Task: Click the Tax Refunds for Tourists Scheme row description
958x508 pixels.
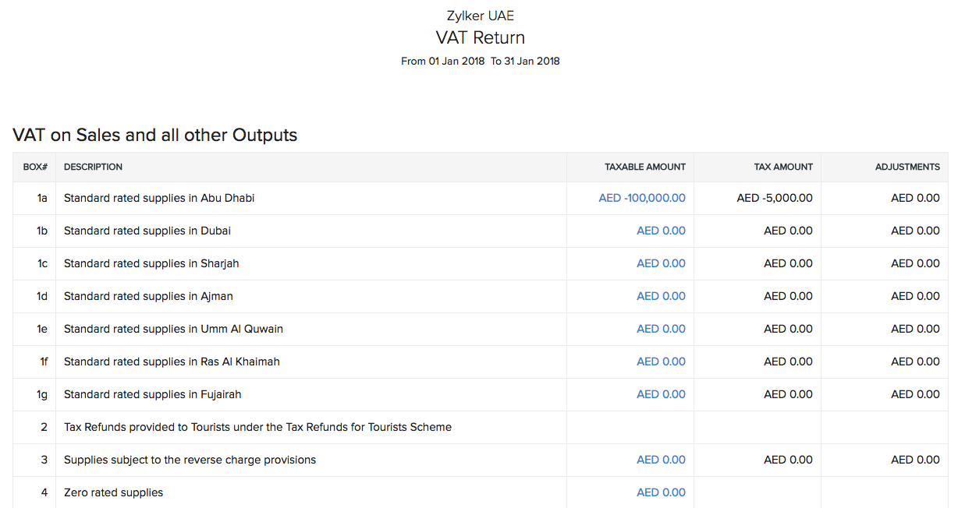Action: [x=257, y=427]
